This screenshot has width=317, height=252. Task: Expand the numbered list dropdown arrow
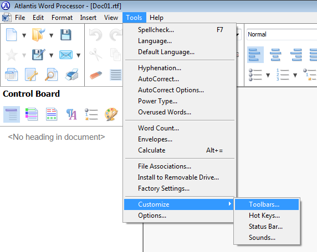(295, 75)
